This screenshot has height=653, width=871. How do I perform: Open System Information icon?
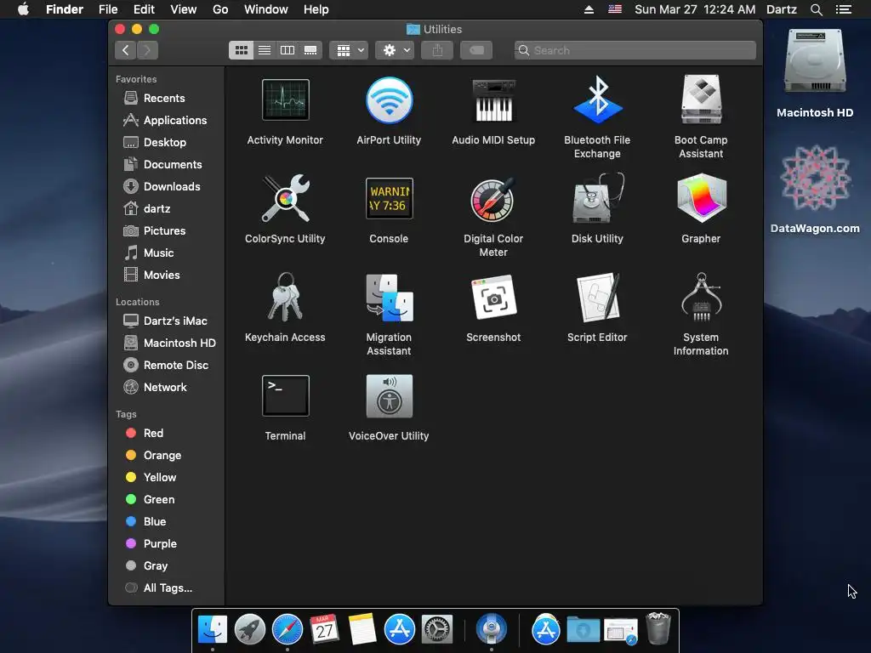[701, 297]
